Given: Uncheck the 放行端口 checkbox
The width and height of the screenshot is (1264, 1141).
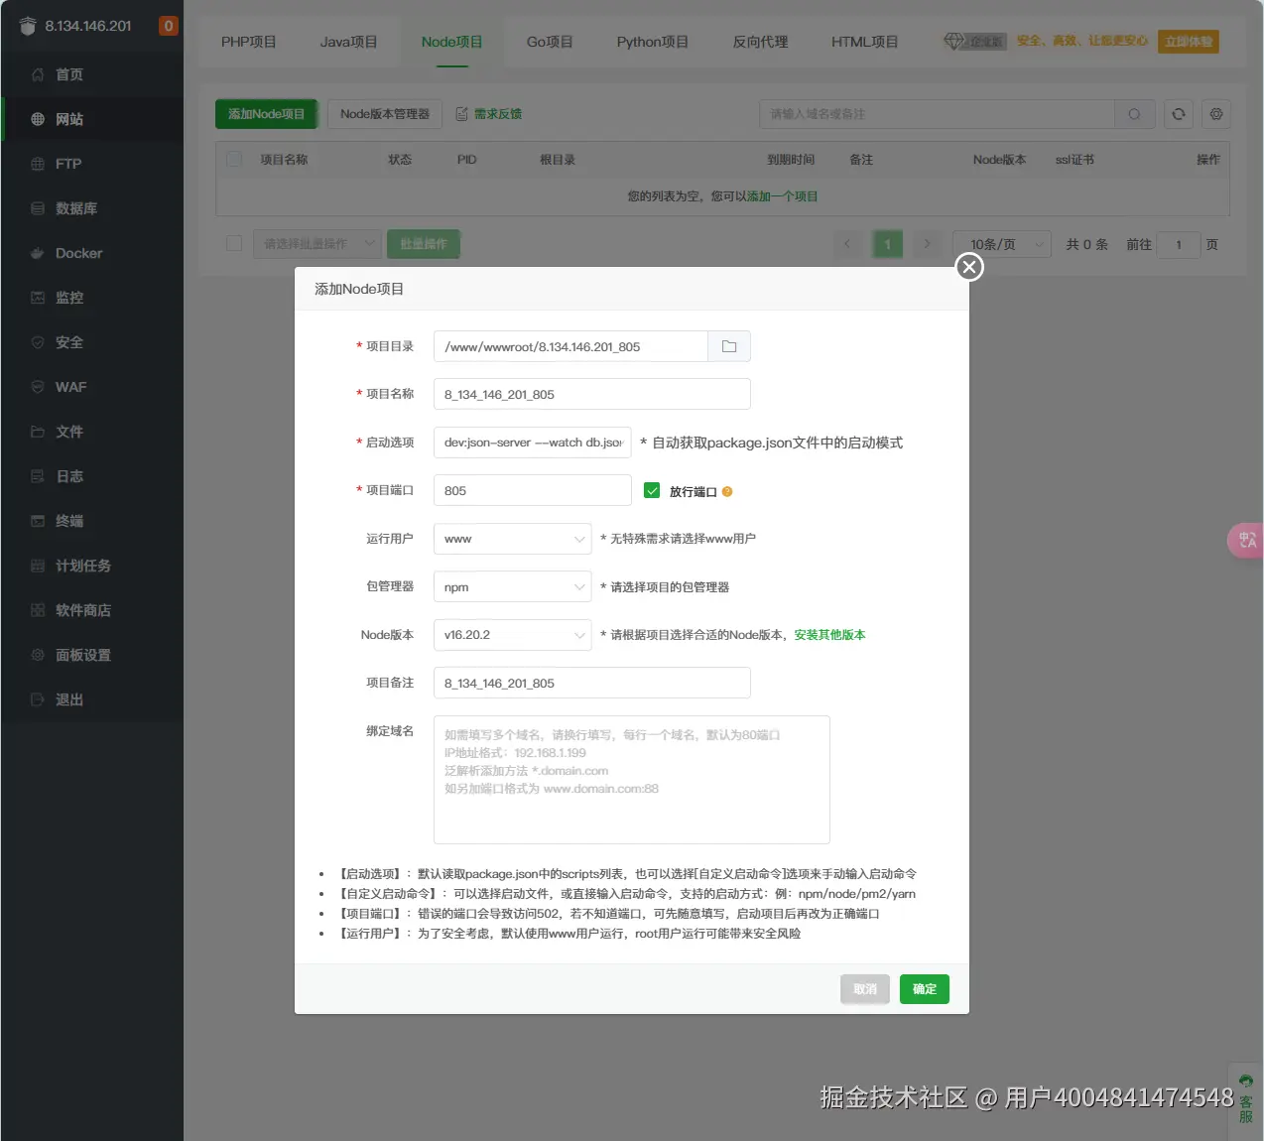Looking at the screenshot, I should [652, 490].
